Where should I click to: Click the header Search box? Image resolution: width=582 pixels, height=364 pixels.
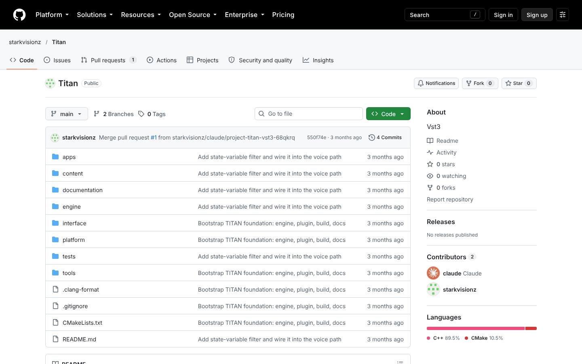coord(445,15)
